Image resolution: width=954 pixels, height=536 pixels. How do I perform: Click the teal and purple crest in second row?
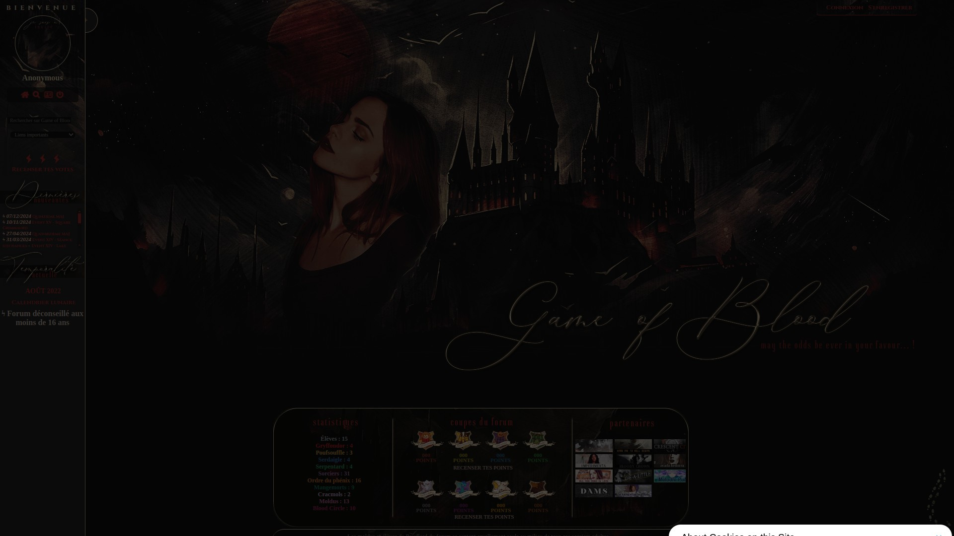[x=464, y=489]
